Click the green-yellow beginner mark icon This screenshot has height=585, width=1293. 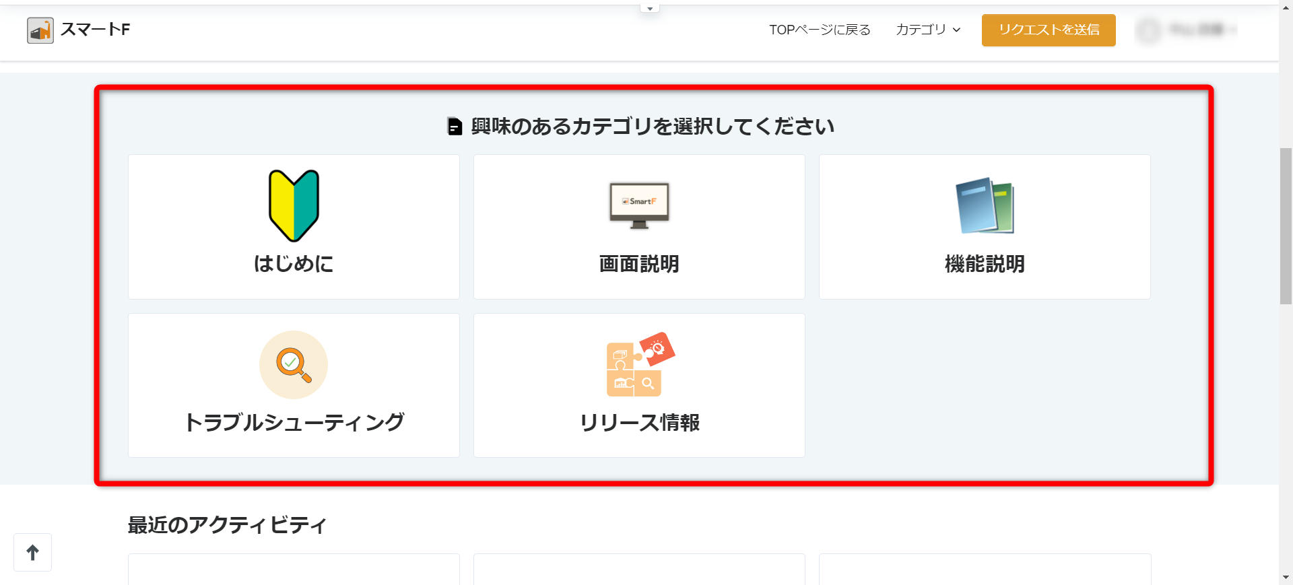coord(294,205)
